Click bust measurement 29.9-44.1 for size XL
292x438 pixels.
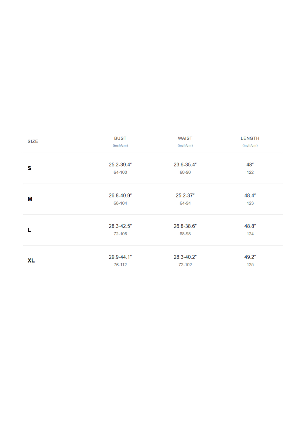coord(120,257)
